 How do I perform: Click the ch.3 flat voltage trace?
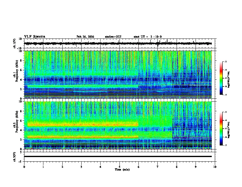click(x=118, y=156)
